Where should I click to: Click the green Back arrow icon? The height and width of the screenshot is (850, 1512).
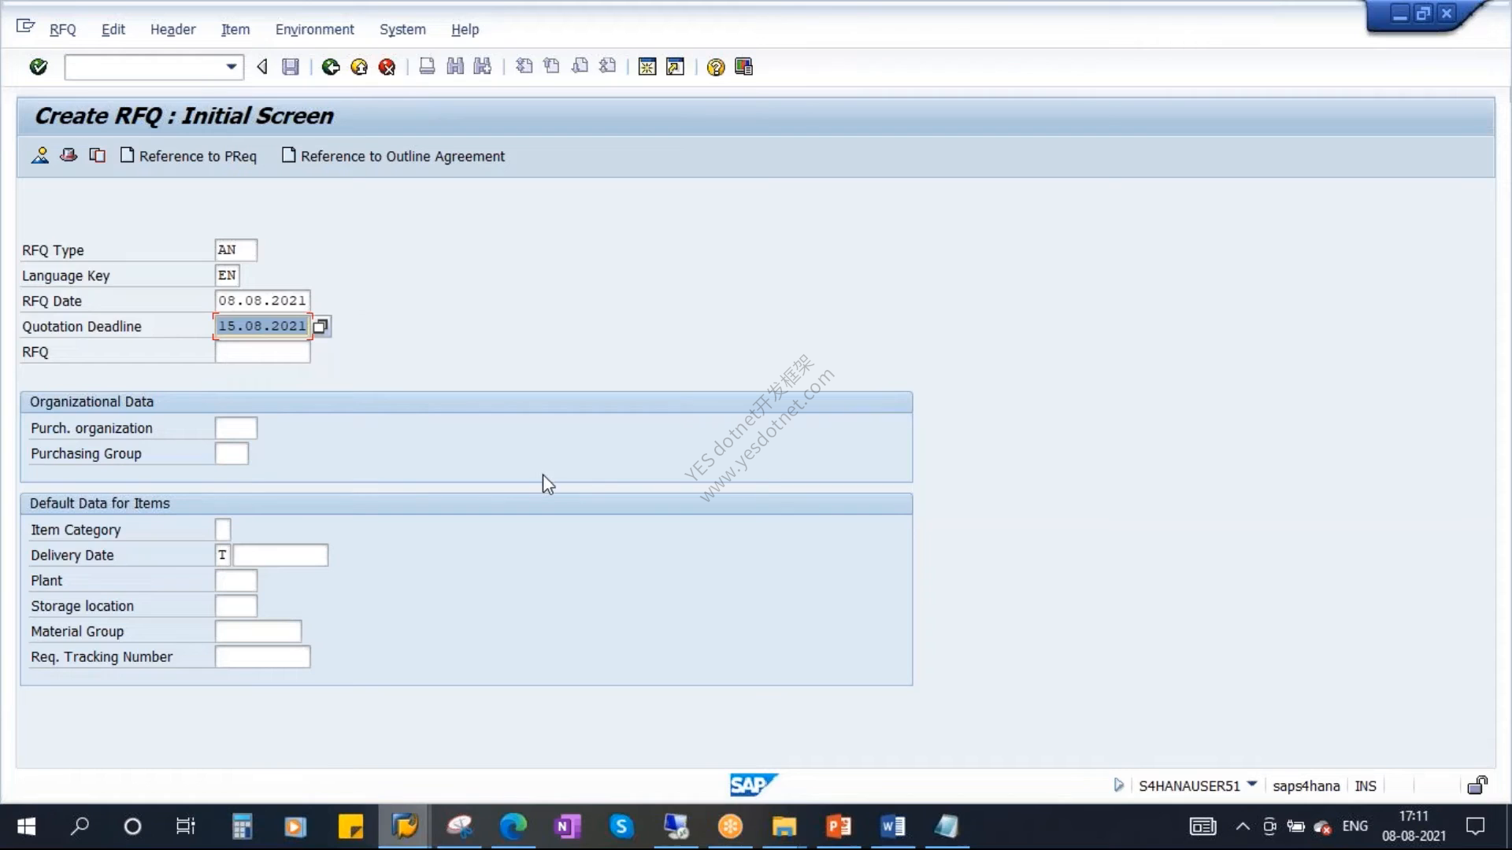click(x=331, y=67)
